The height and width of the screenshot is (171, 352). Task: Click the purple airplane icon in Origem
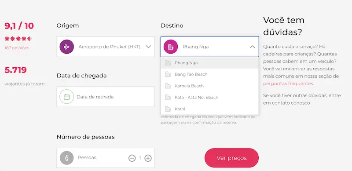click(67, 47)
